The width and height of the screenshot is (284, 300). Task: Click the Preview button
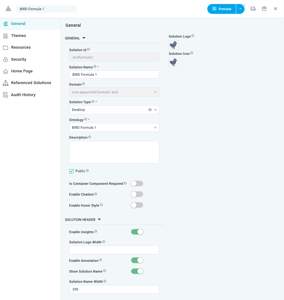click(222, 9)
